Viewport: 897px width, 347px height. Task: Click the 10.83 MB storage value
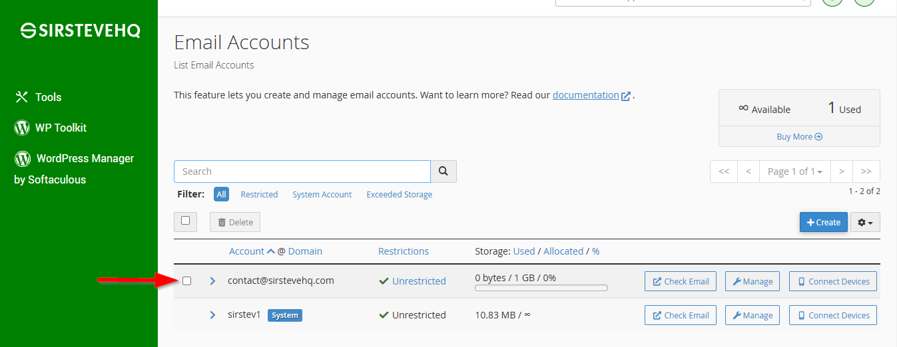[x=495, y=315]
